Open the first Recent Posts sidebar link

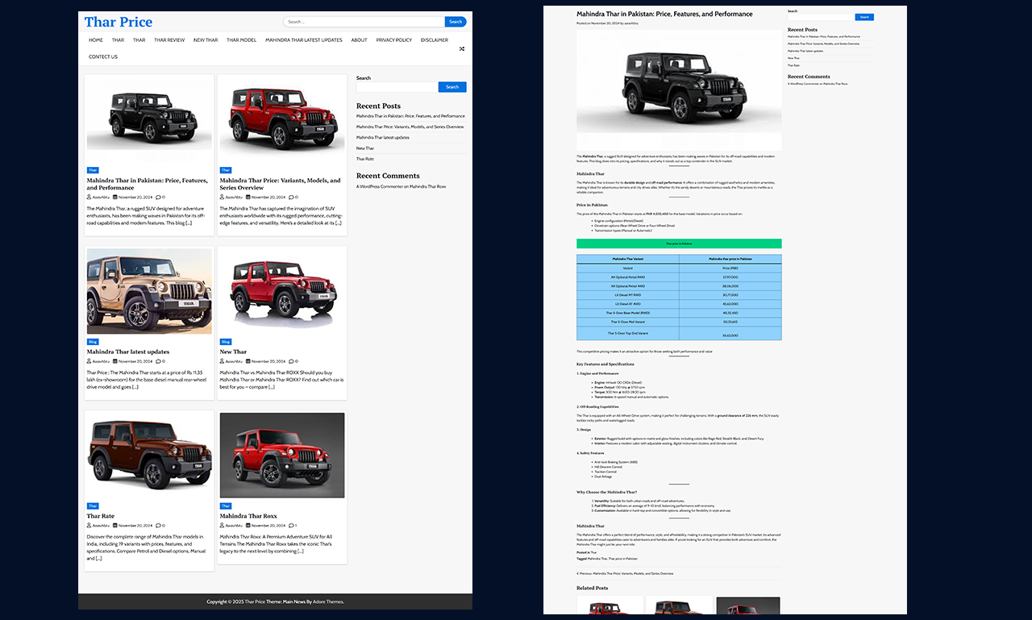click(x=410, y=115)
